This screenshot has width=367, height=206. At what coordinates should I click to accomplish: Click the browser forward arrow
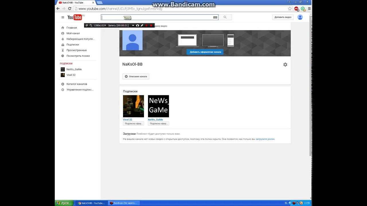coord(64,9)
